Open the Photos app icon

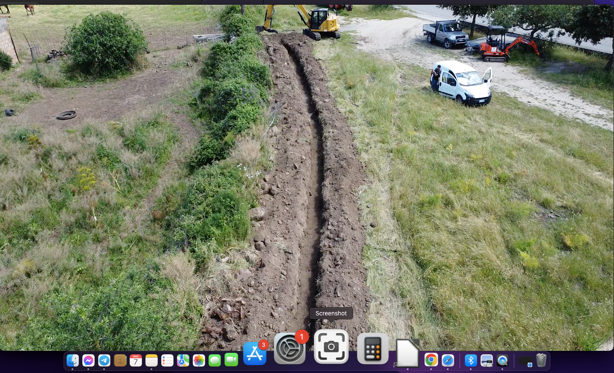pos(199,361)
